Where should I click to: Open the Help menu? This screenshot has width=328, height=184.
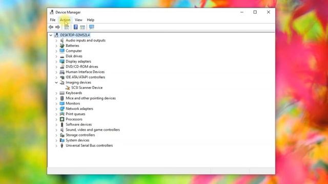click(91, 20)
